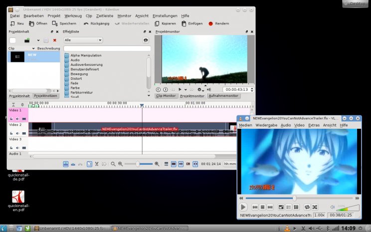Open the Wiedergabe menu in VLC
The height and width of the screenshot is (232, 371).
click(266, 125)
